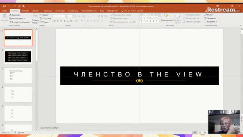Open the Text Direction (Направление текста) dropdown
Screen dimensions: 243x137
click(x=121, y=15)
